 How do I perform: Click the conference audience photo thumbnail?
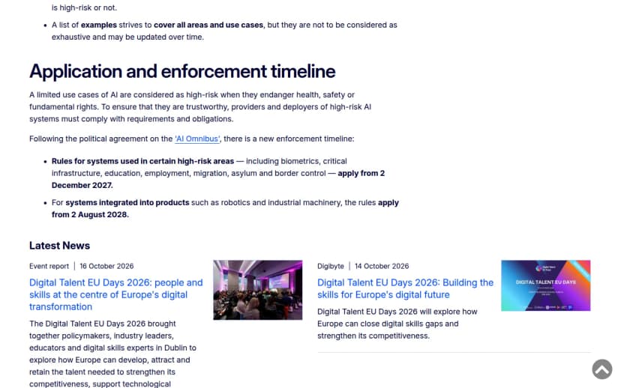coord(258,290)
